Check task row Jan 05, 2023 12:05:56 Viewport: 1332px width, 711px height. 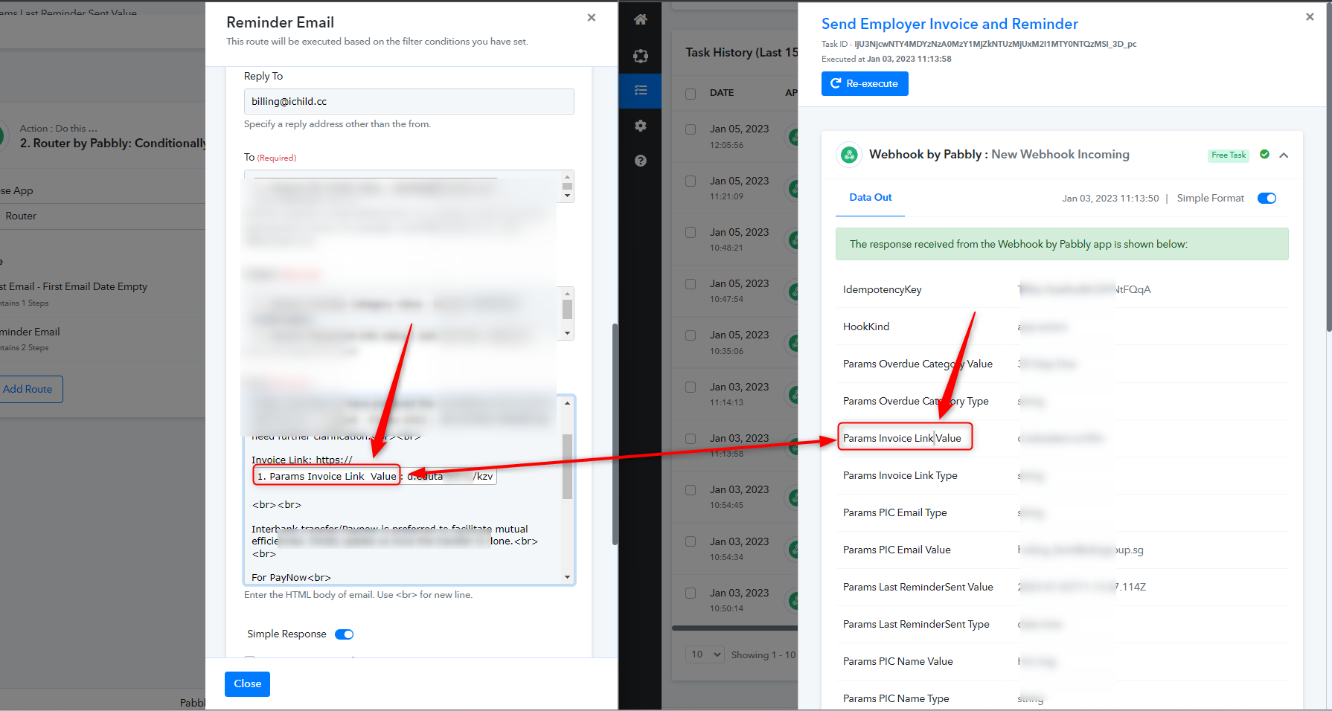click(691, 129)
